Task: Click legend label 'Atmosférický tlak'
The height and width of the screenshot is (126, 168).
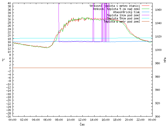Action: [x=127, y=12]
